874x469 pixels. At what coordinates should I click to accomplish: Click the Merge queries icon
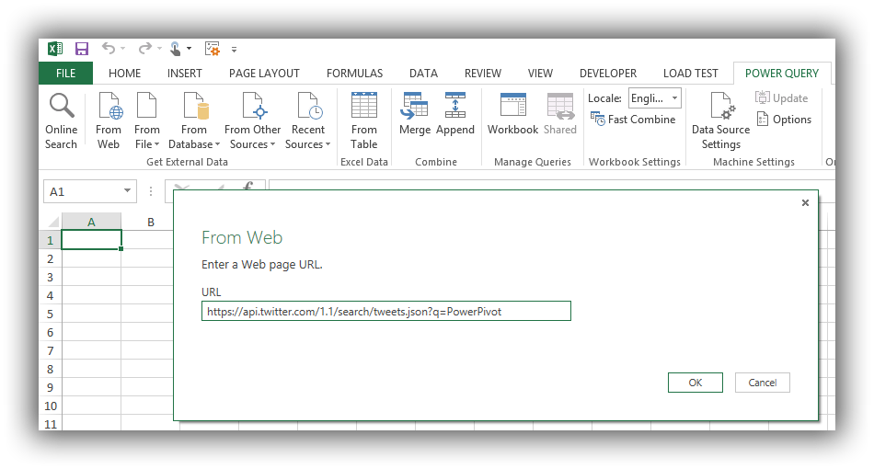tap(414, 106)
